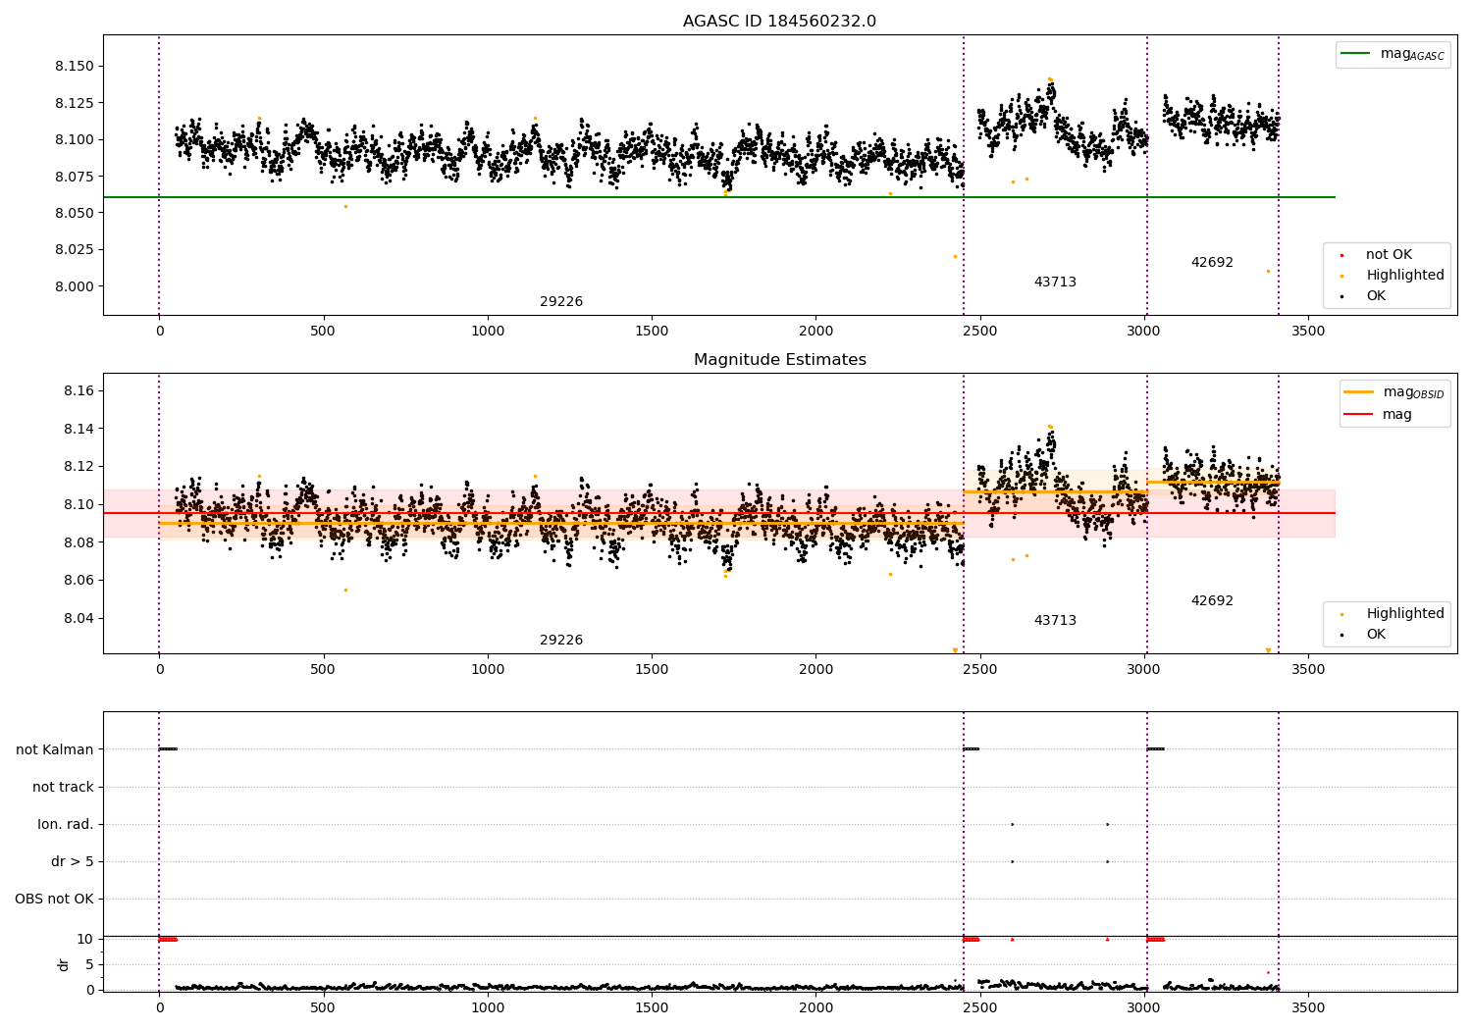1472x1030 pixels.
Task: Click the plot title 'AGASC ID 184560232.0'
Action: (x=779, y=22)
